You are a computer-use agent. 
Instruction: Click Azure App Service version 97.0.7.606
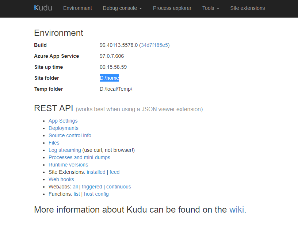[112, 56]
